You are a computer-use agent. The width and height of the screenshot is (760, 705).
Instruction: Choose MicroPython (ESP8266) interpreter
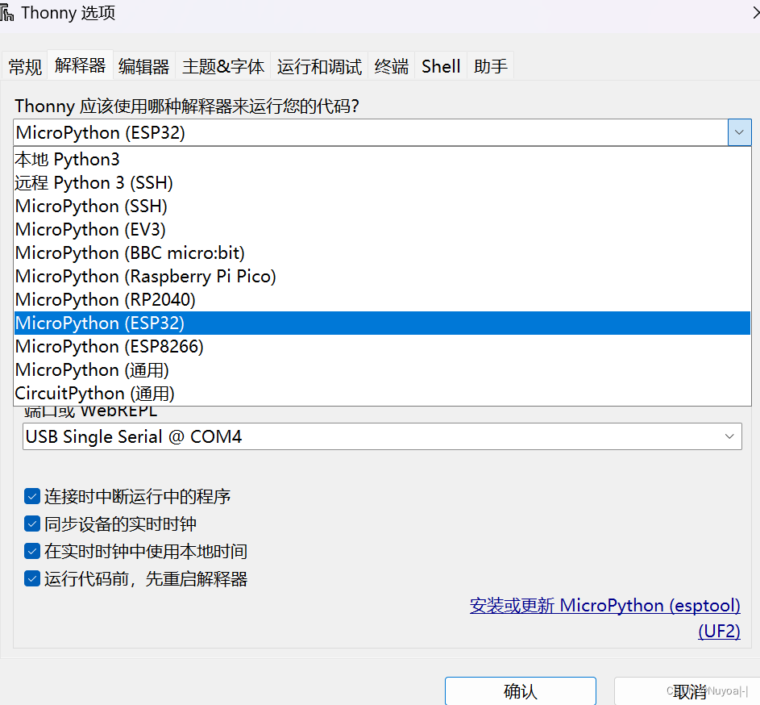coord(383,346)
